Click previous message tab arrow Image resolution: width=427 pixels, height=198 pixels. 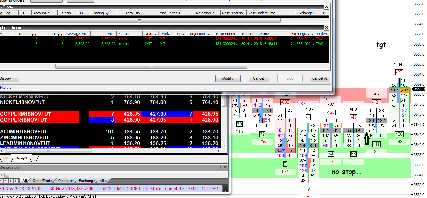tap(6, 181)
